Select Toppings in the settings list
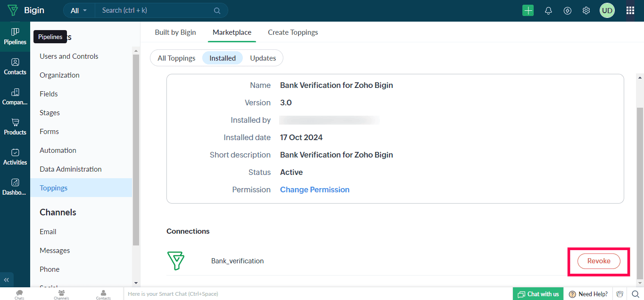644x300 pixels. 81,188
